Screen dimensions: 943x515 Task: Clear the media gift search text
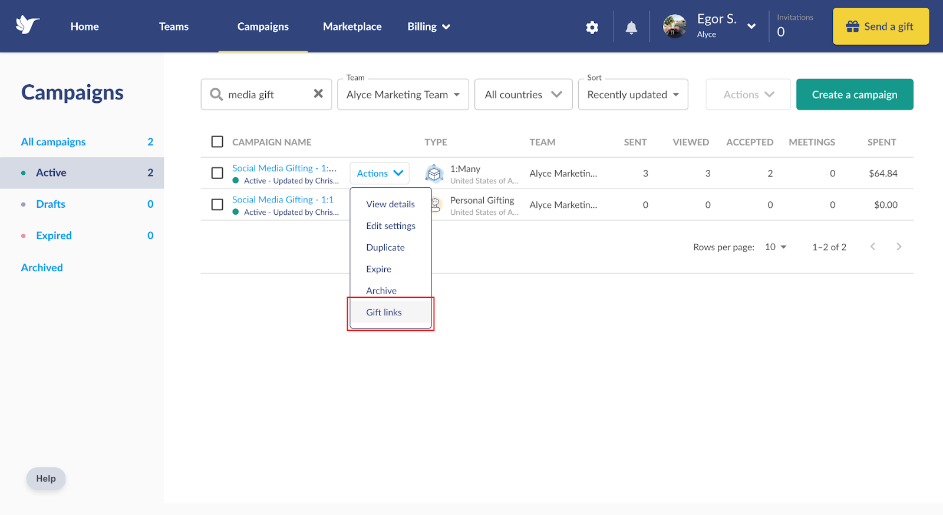click(x=318, y=94)
